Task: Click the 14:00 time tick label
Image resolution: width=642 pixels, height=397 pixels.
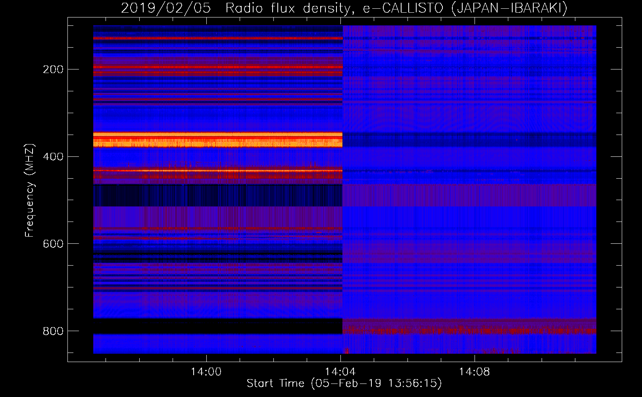Action: (206, 372)
